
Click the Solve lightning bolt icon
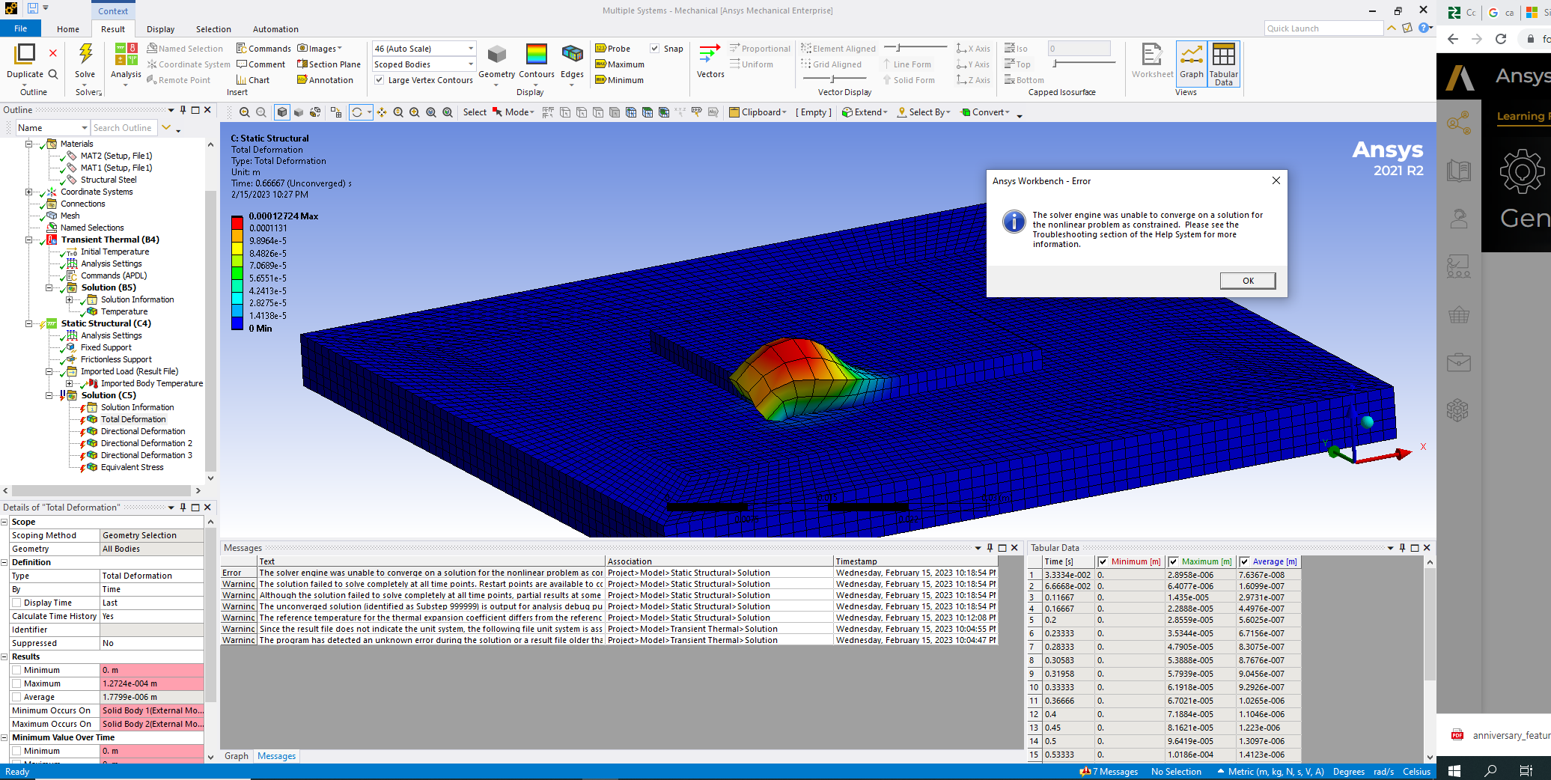85,53
